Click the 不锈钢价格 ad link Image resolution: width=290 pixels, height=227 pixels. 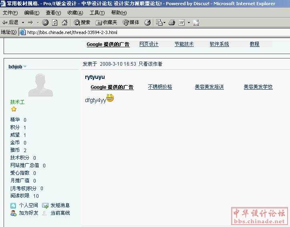click(160, 87)
